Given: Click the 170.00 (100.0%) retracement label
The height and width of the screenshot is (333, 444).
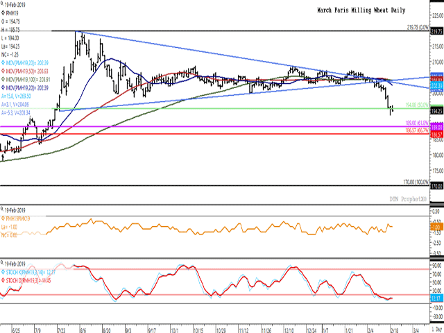Looking at the screenshot, I should pos(416,182).
